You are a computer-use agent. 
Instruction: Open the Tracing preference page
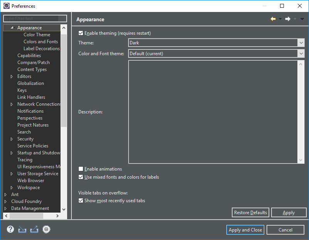[25, 160]
